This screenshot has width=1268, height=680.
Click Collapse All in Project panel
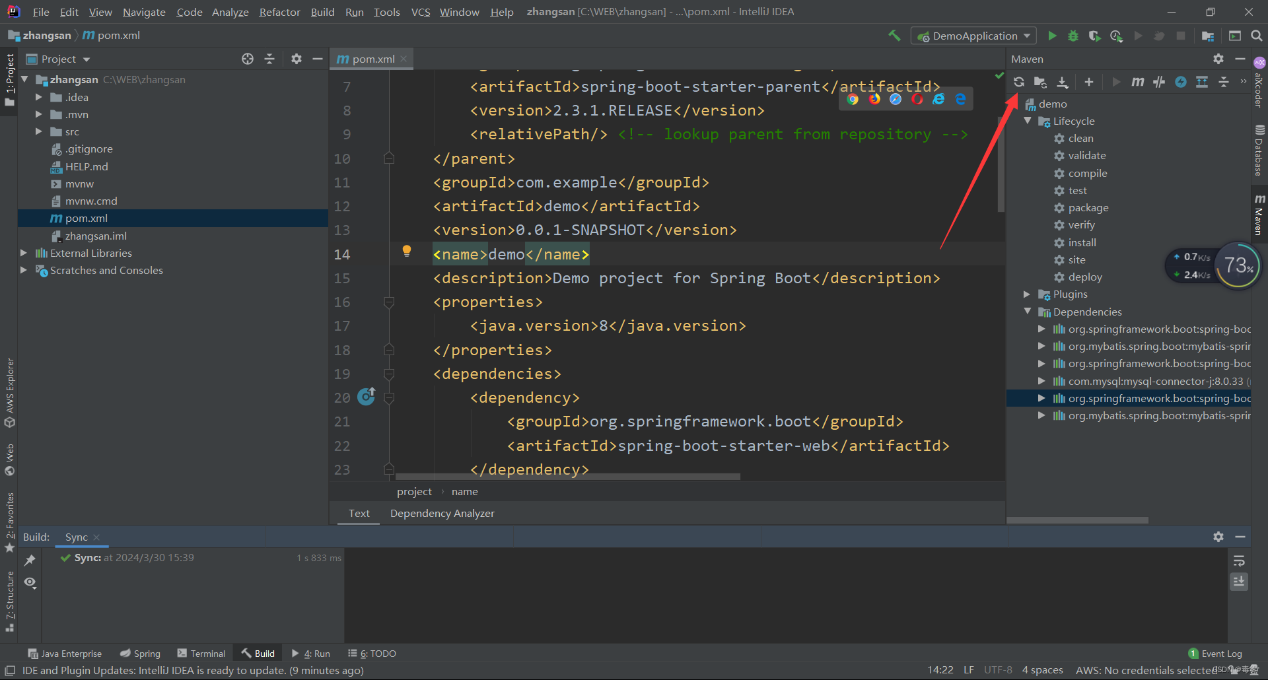click(x=269, y=59)
